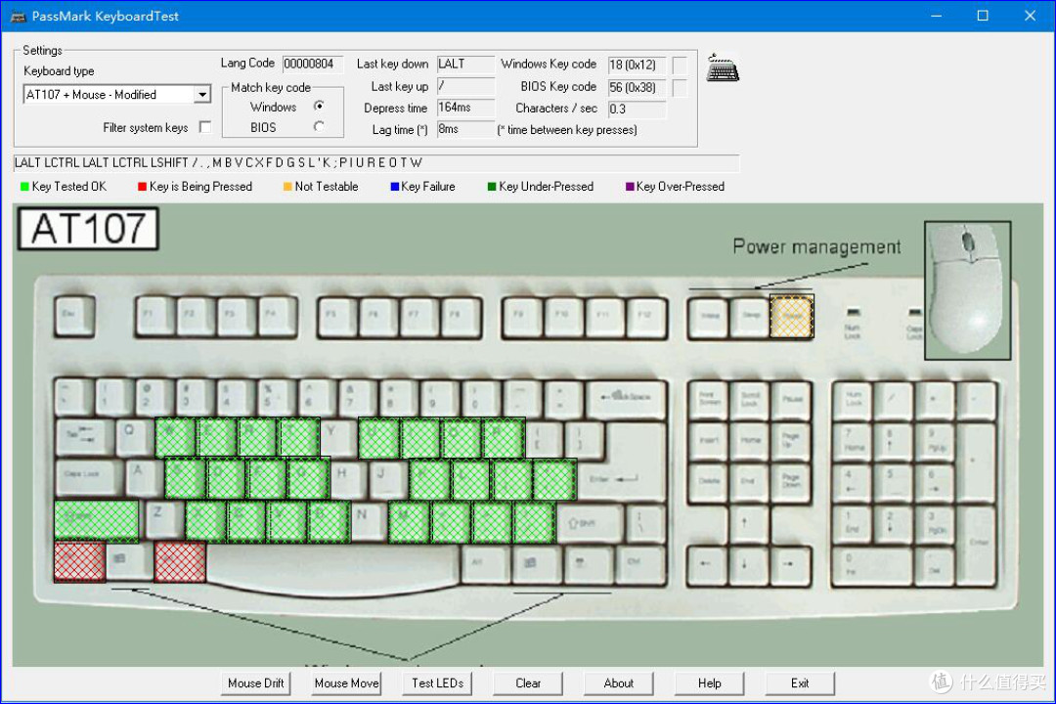Click the Backspace key on the keyboard image
Screen dimensions: 1056x704
pyautogui.click(x=627, y=398)
